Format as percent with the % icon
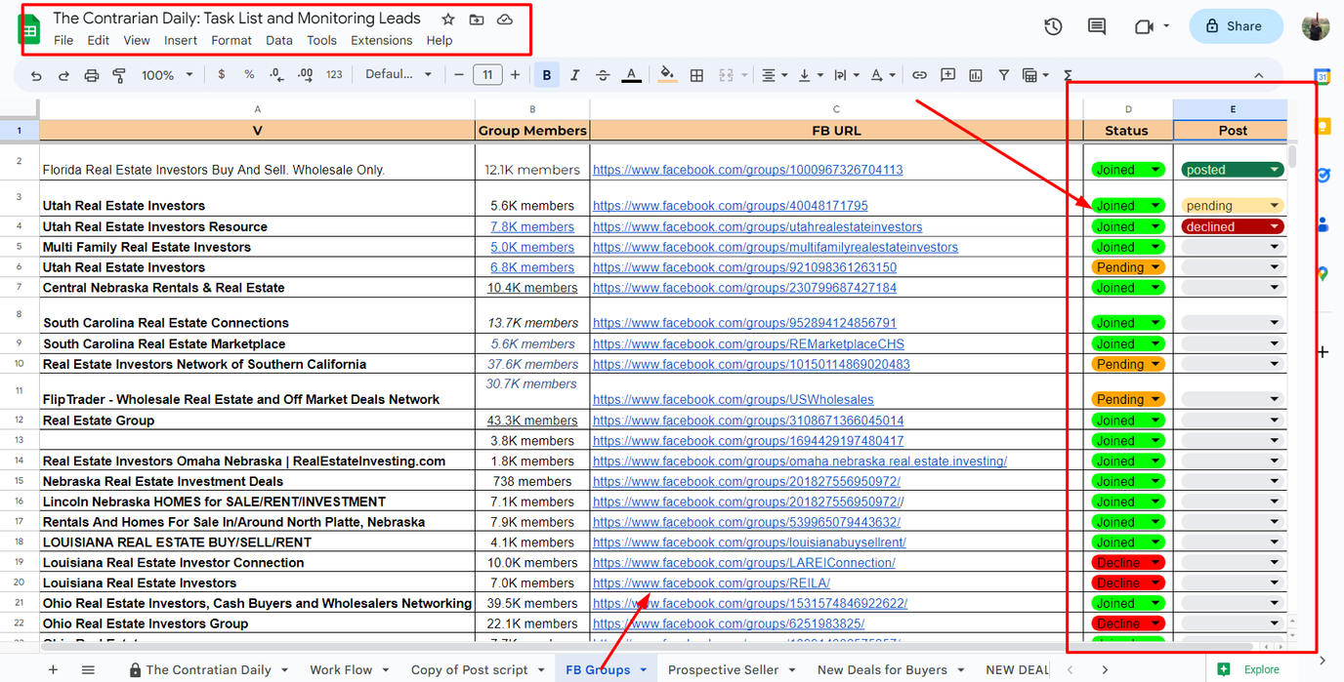 point(249,74)
